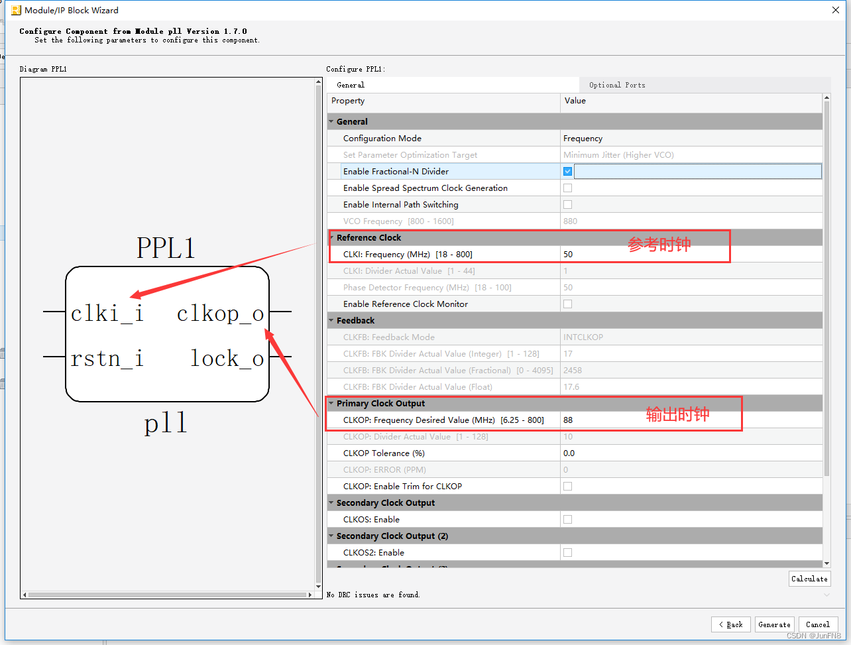Select the lock_o port in diagram
The height and width of the screenshot is (645, 851).
[227, 359]
